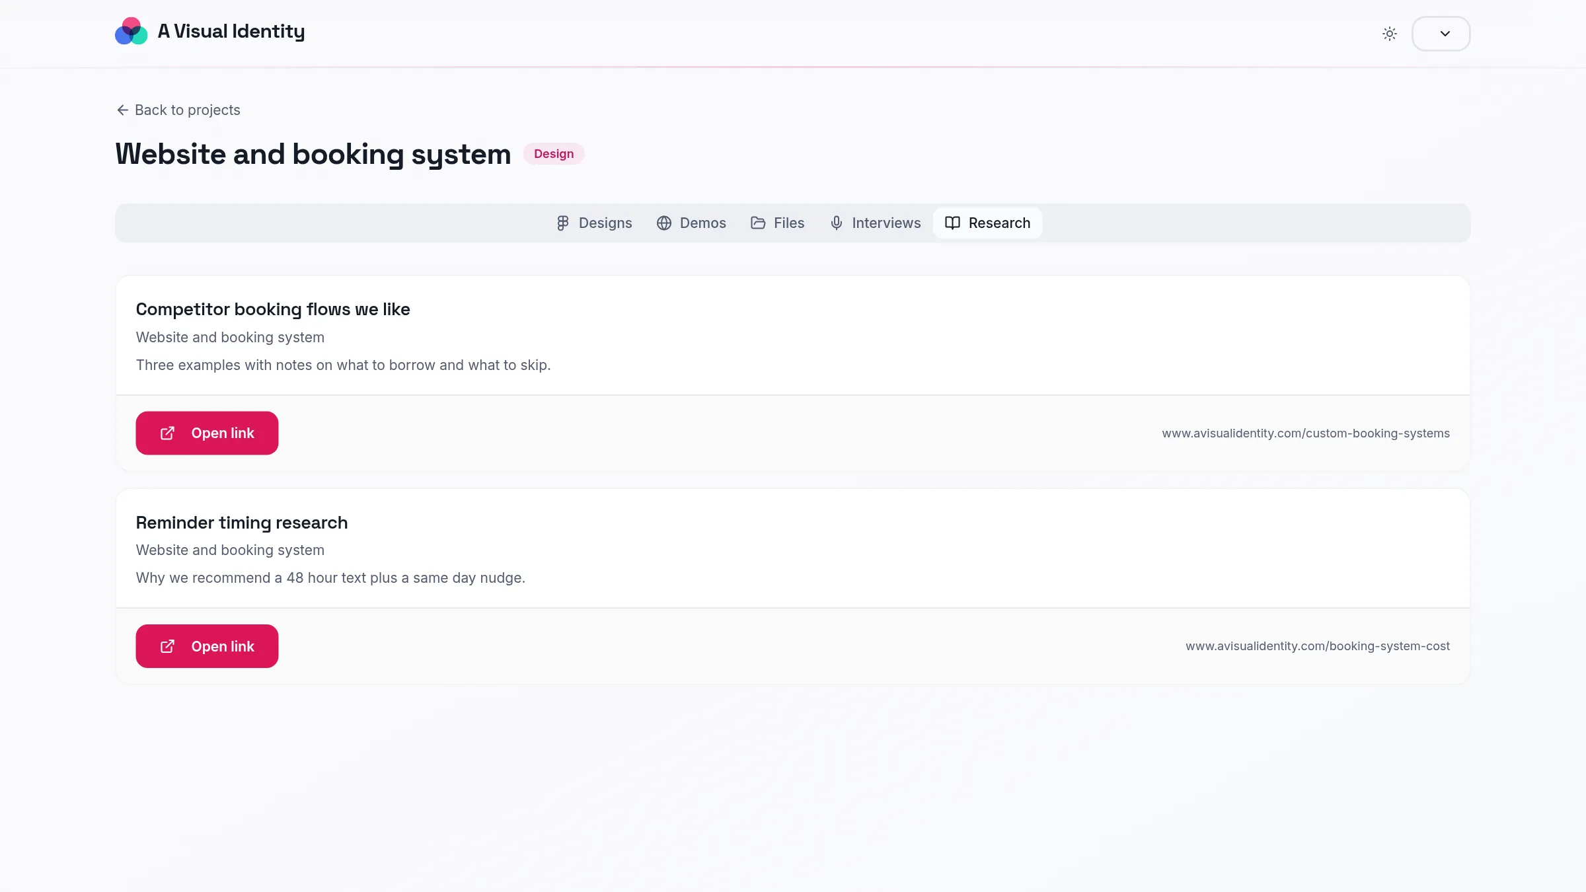Click 'Website and booking system' page heading
The image size is (1586, 892).
pos(313,155)
